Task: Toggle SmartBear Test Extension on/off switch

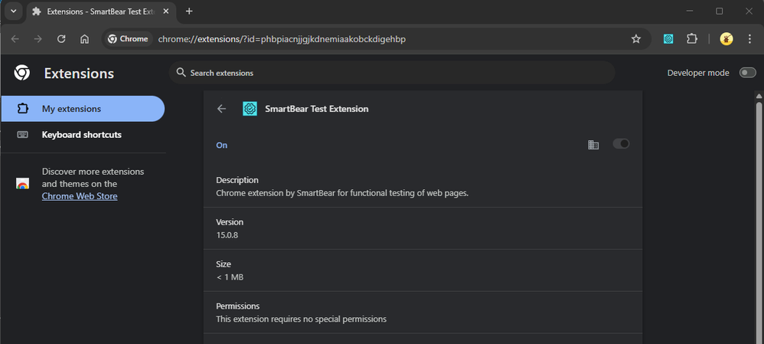Action: [621, 144]
